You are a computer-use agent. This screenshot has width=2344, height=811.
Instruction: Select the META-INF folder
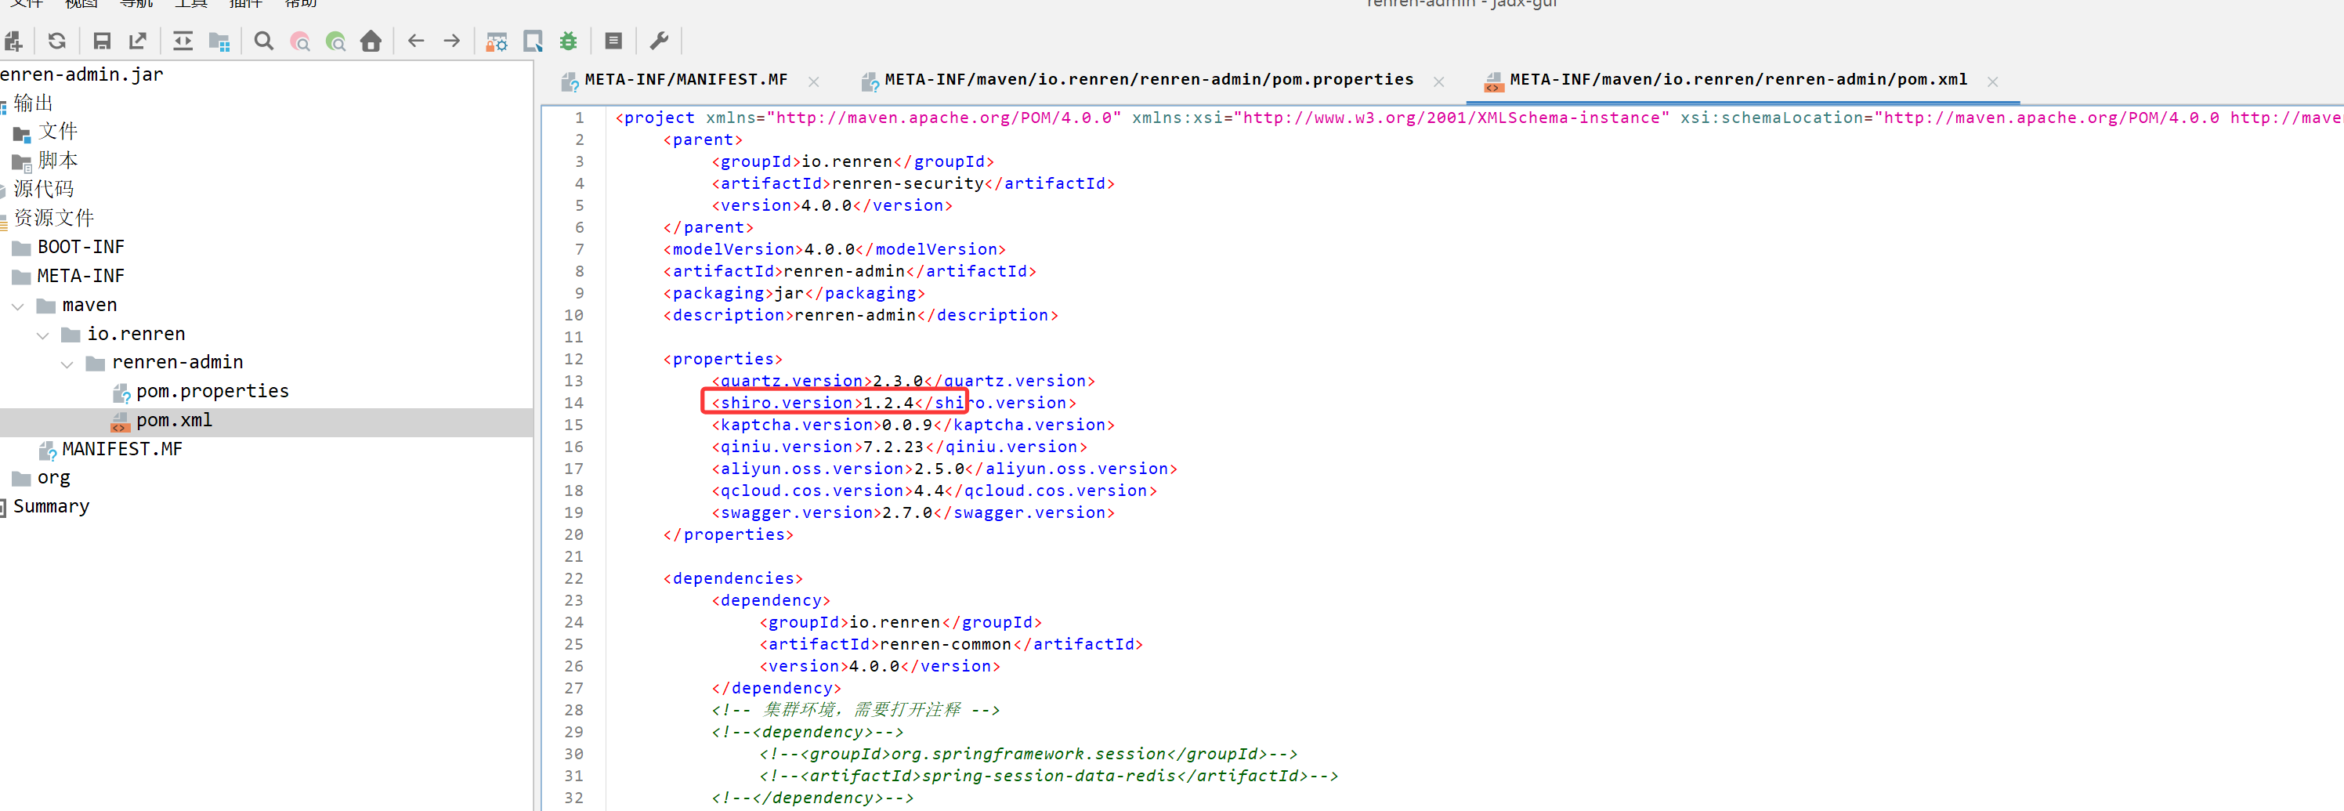tap(81, 276)
